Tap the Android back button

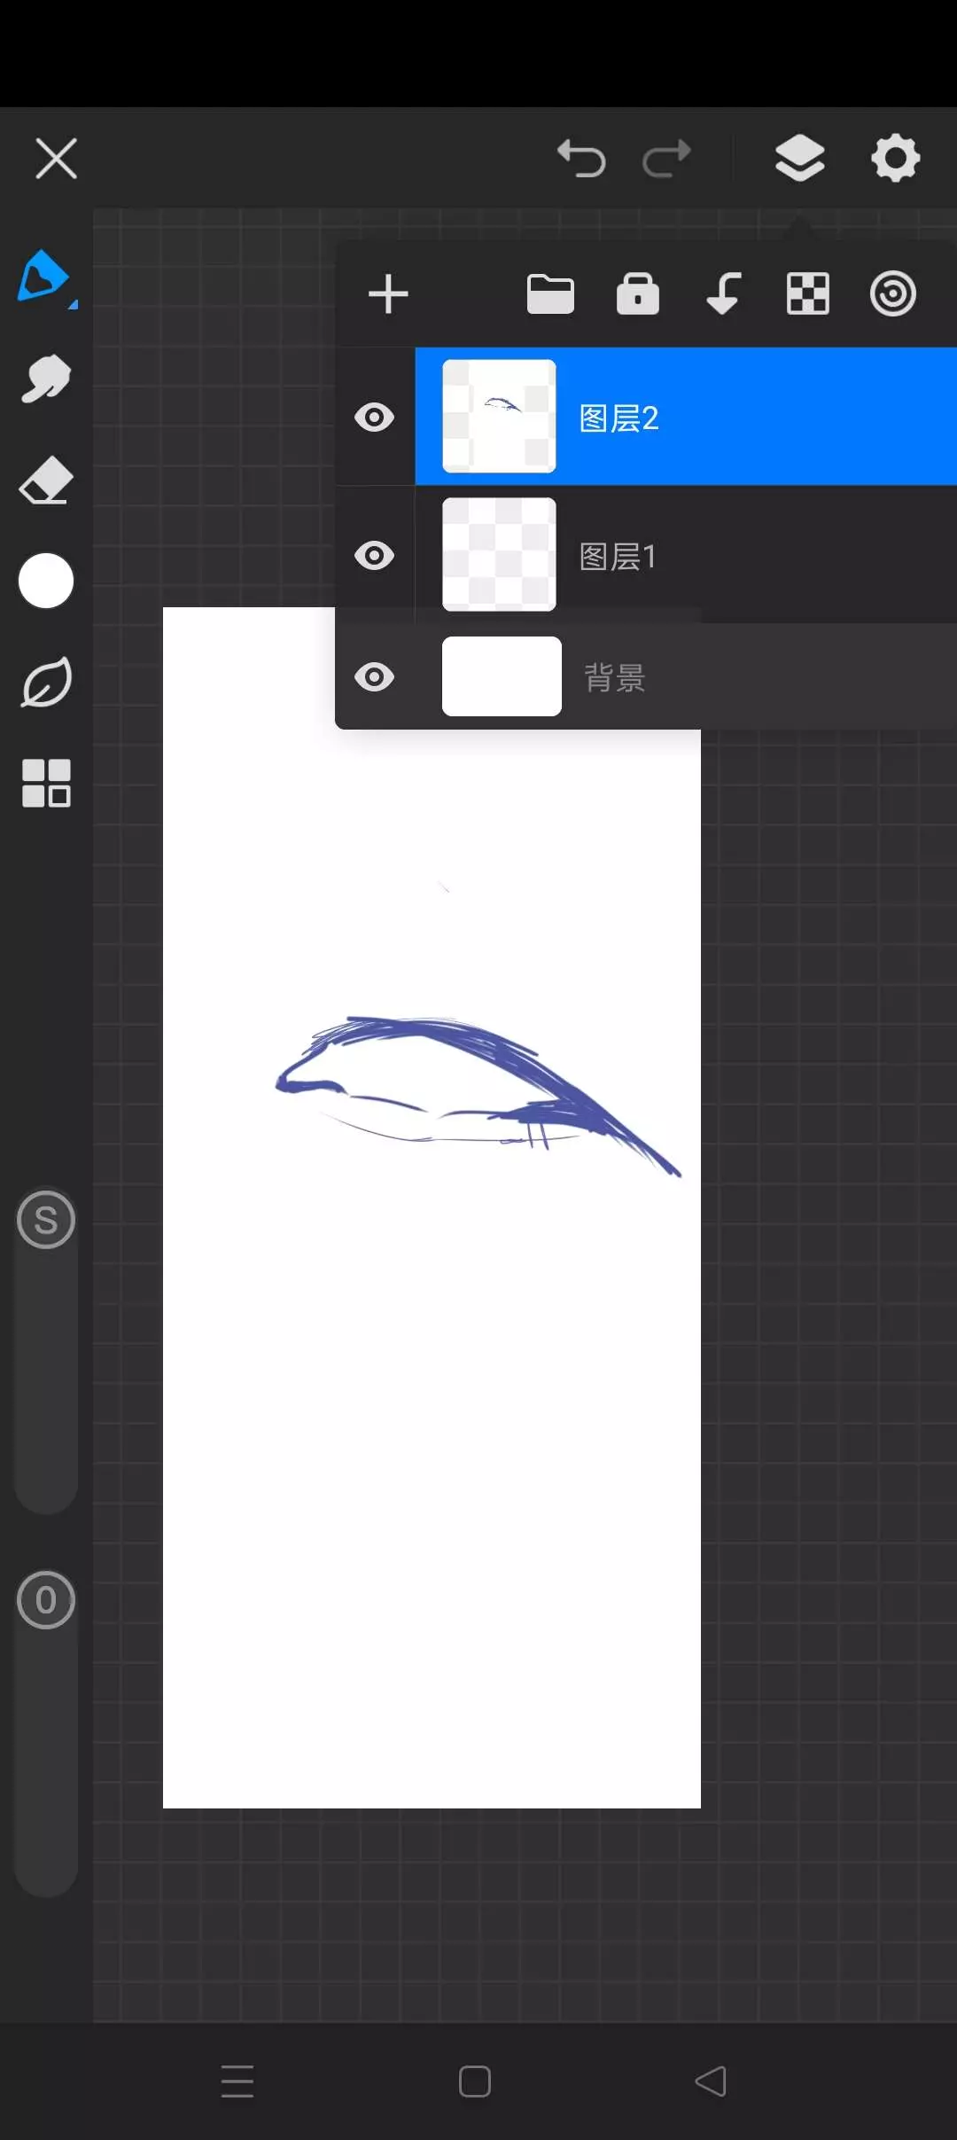pyautogui.click(x=711, y=2081)
